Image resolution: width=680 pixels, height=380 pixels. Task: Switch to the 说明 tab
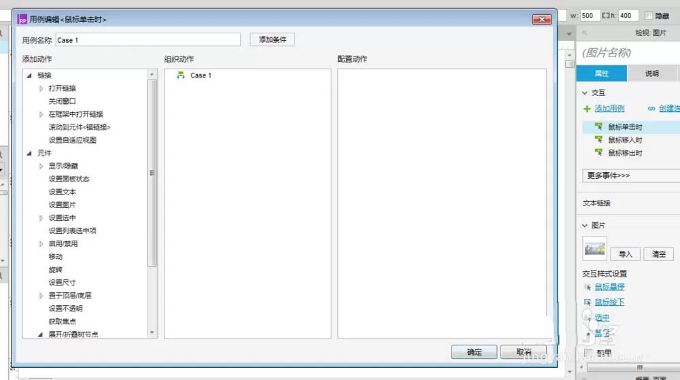(x=652, y=73)
